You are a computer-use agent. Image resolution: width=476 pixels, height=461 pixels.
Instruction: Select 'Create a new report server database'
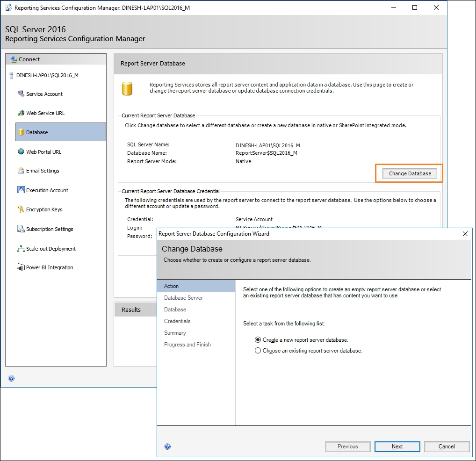tap(258, 340)
